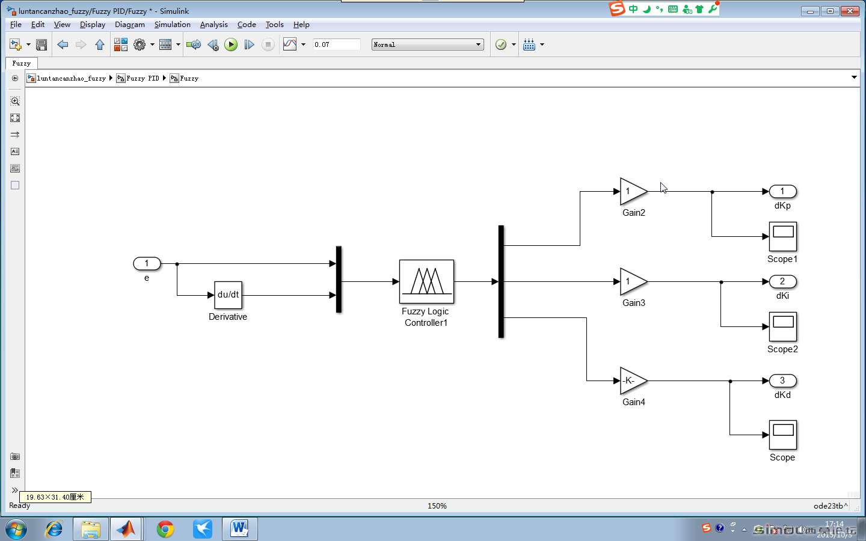The image size is (866, 541).
Task: Open the Tools menu
Action: pyautogui.click(x=275, y=25)
